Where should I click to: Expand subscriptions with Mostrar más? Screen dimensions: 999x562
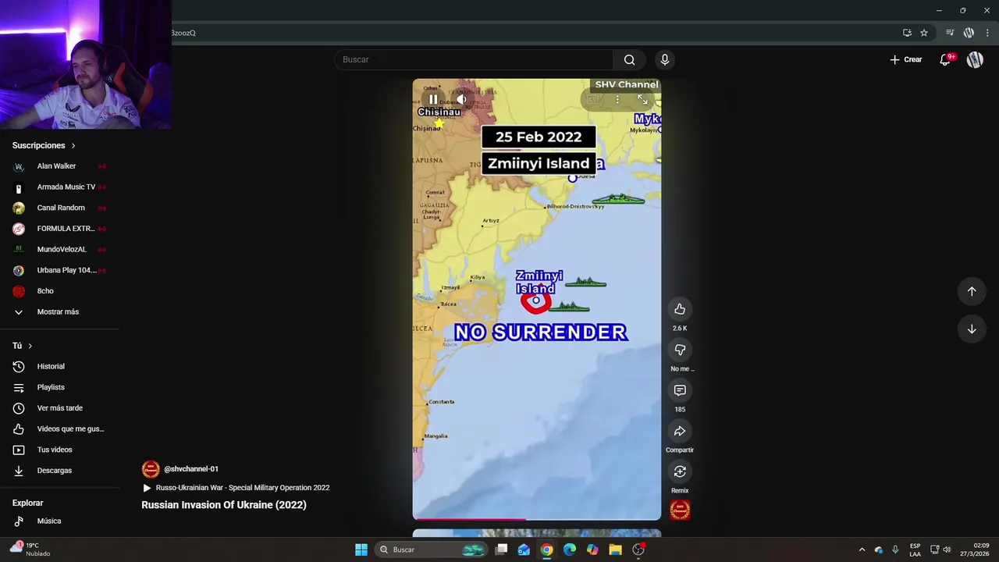coord(59,312)
